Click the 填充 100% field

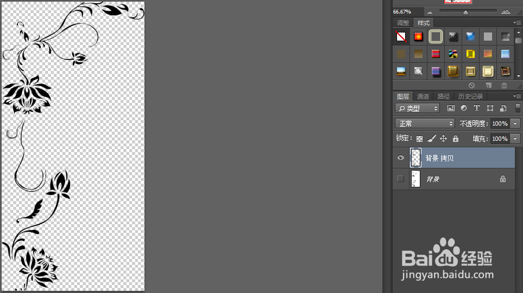[x=500, y=139]
